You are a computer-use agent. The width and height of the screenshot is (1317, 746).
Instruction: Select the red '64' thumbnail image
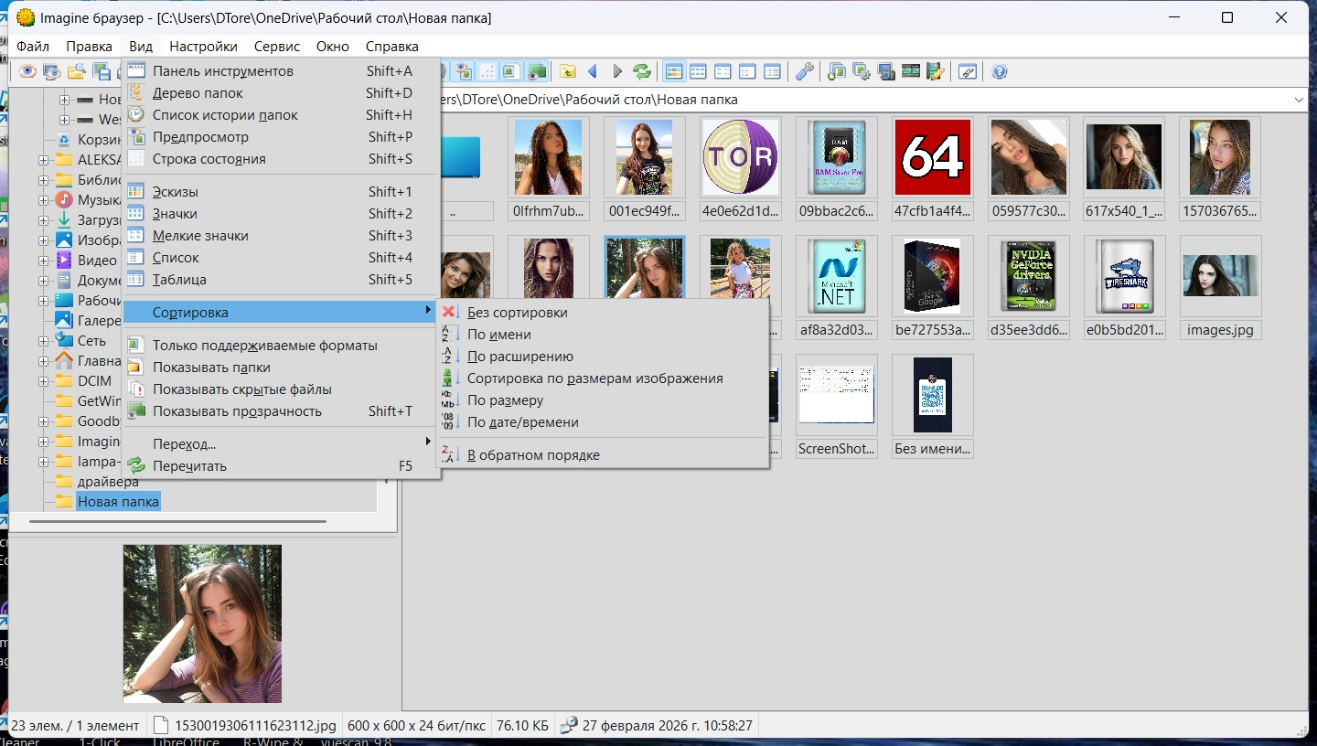coord(932,157)
